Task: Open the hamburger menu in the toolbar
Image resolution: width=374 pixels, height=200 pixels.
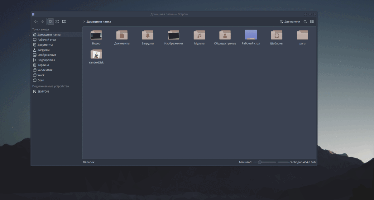Action: 312,22
